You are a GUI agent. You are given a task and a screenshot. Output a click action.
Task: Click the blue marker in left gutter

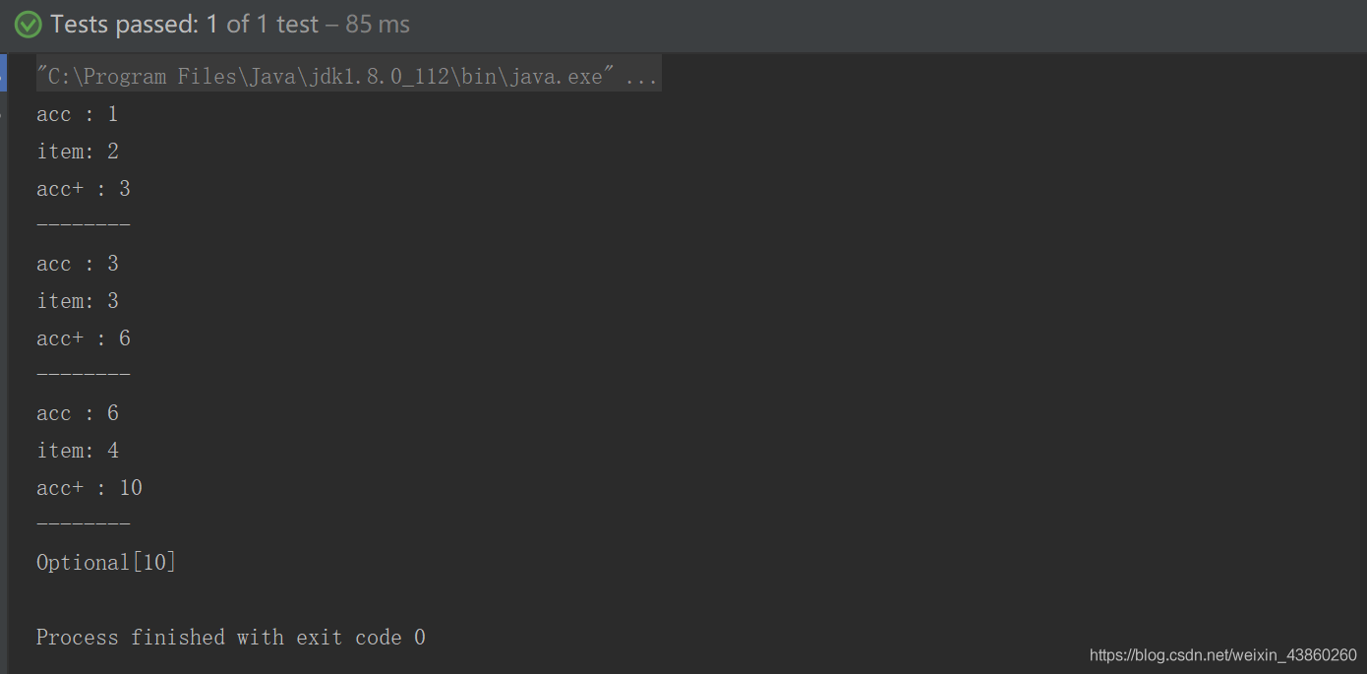point(3,73)
